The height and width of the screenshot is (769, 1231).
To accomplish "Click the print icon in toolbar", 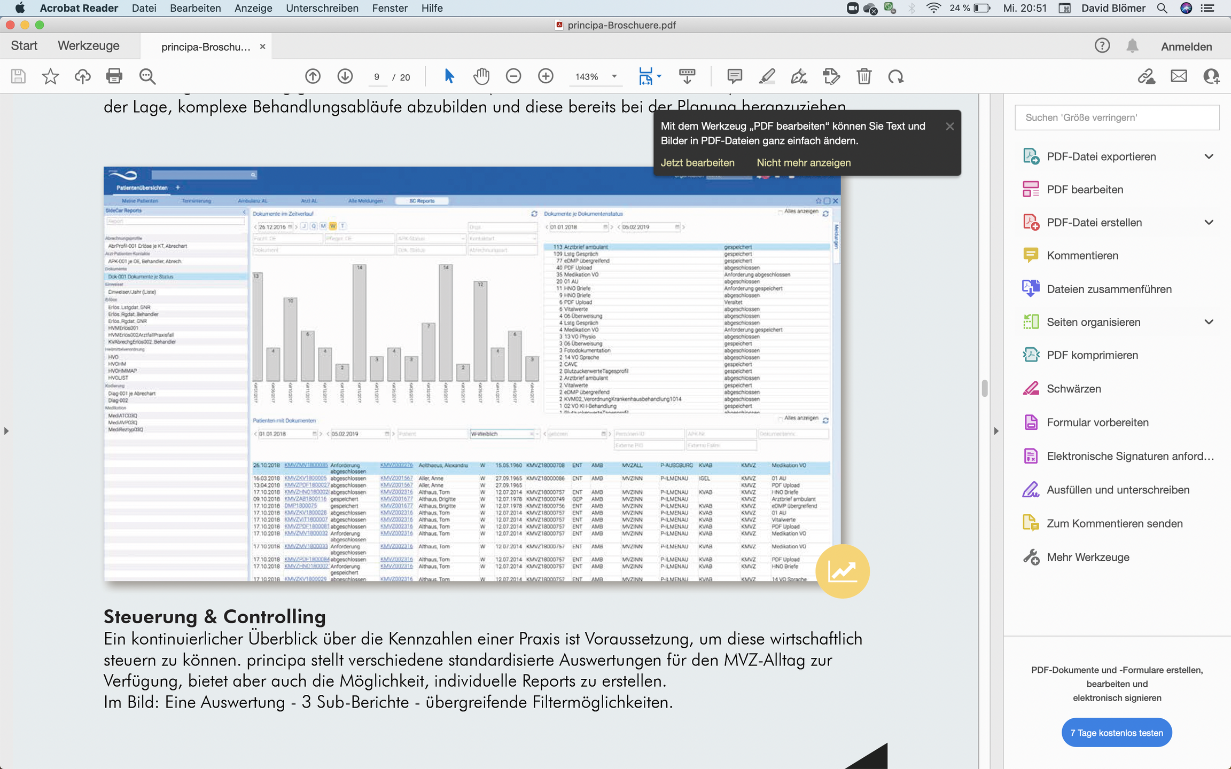I will click(114, 76).
